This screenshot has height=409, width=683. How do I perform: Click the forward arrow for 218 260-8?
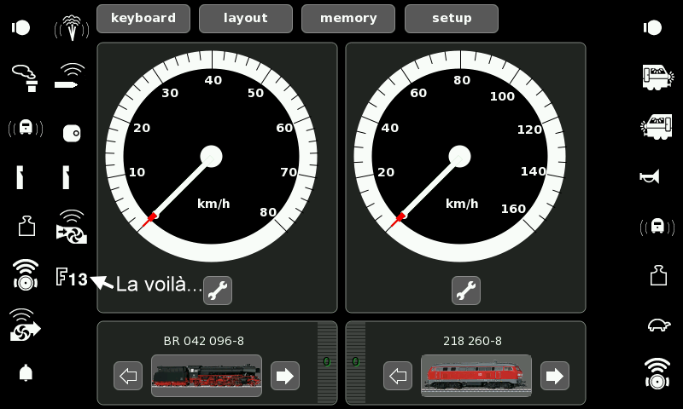coord(554,376)
